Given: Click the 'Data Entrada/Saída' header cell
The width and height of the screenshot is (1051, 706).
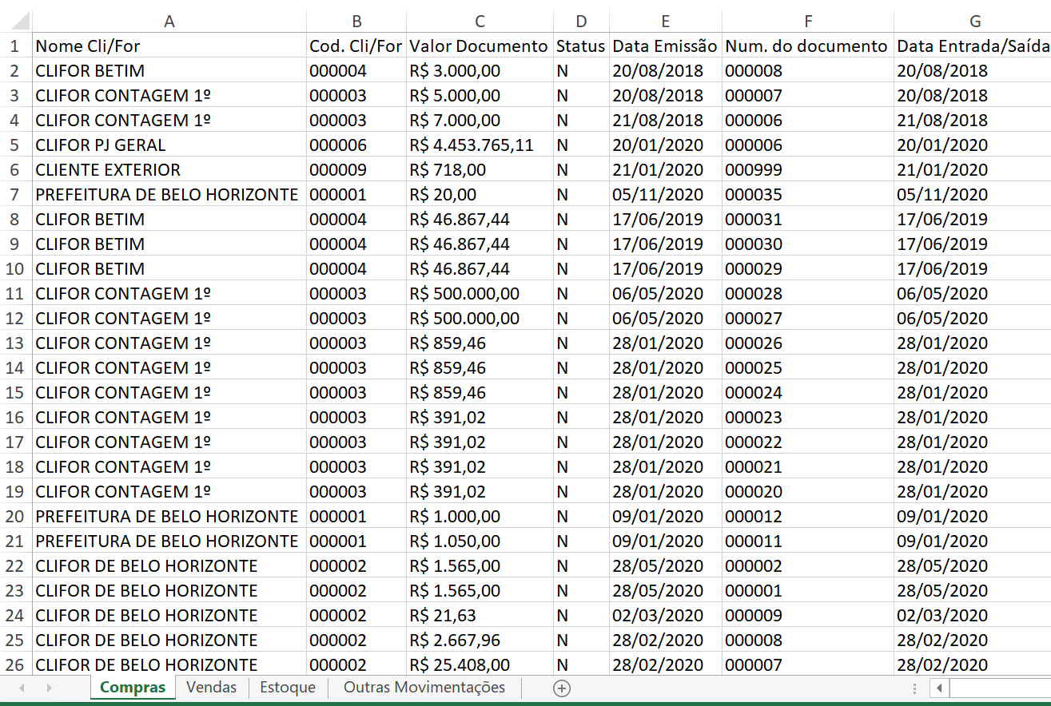Looking at the screenshot, I should [x=973, y=46].
